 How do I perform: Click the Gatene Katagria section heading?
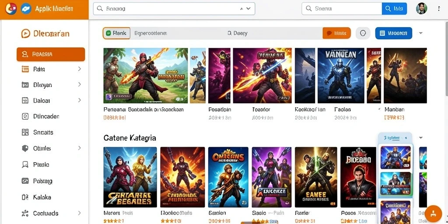pyautogui.click(x=129, y=138)
